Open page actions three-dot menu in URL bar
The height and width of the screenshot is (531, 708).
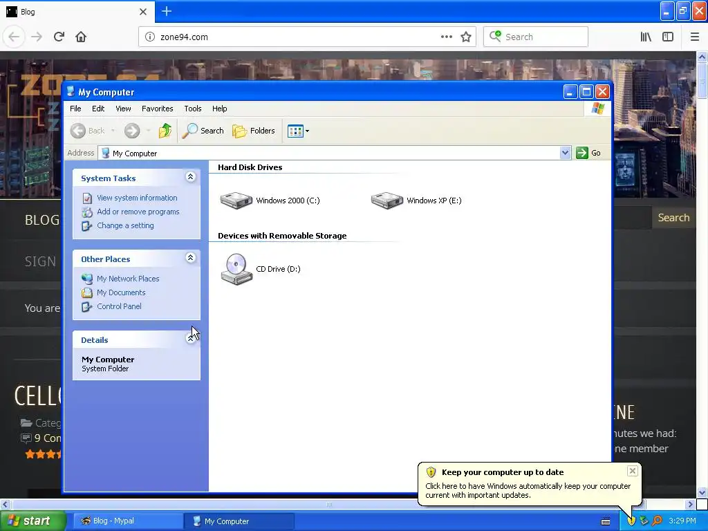point(447,37)
